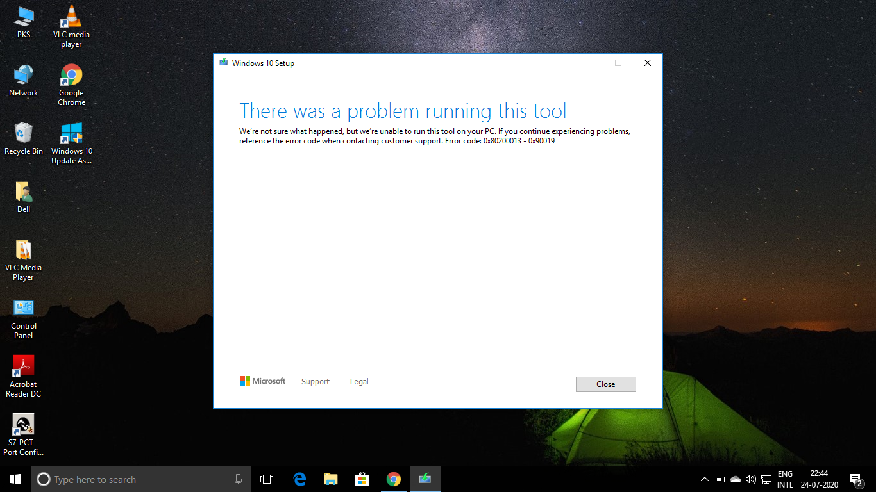Open the PKS desktop icon
The image size is (876, 492).
24,22
